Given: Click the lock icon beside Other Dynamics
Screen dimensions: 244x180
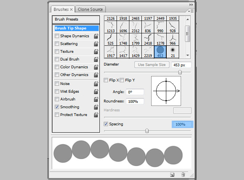Looking at the screenshot, I should (x=96, y=75).
